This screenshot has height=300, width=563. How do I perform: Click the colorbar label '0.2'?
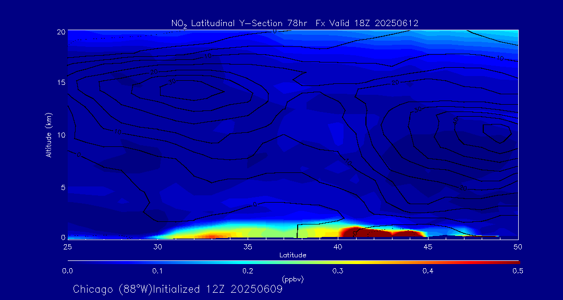click(248, 271)
